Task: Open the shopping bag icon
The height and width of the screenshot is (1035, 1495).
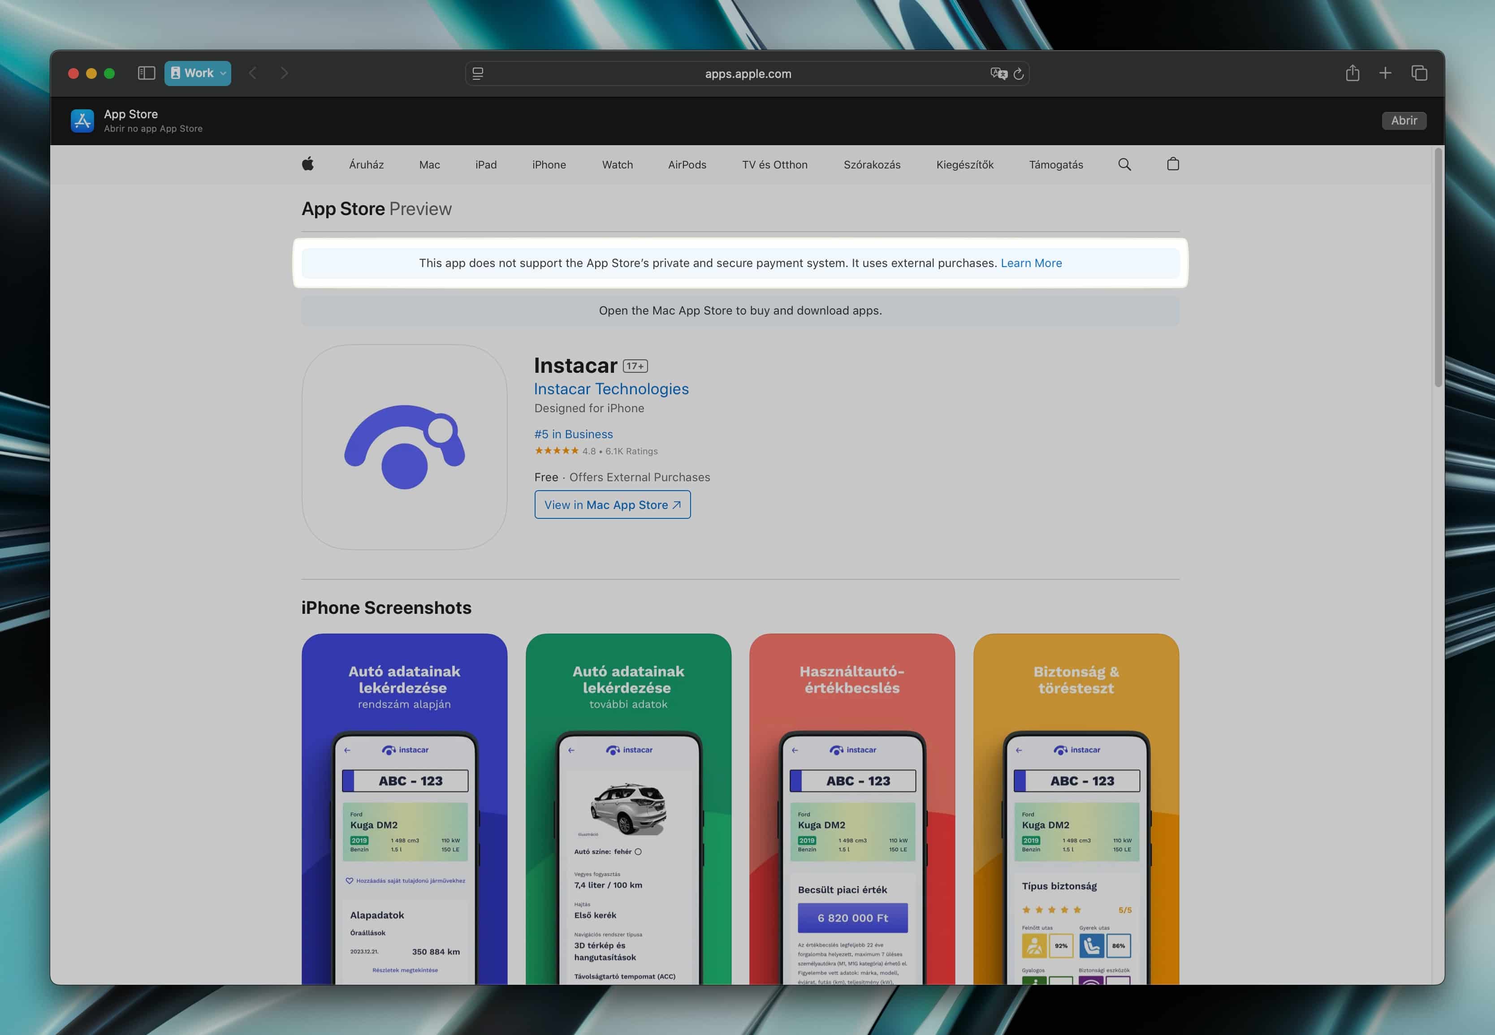Action: [1173, 164]
